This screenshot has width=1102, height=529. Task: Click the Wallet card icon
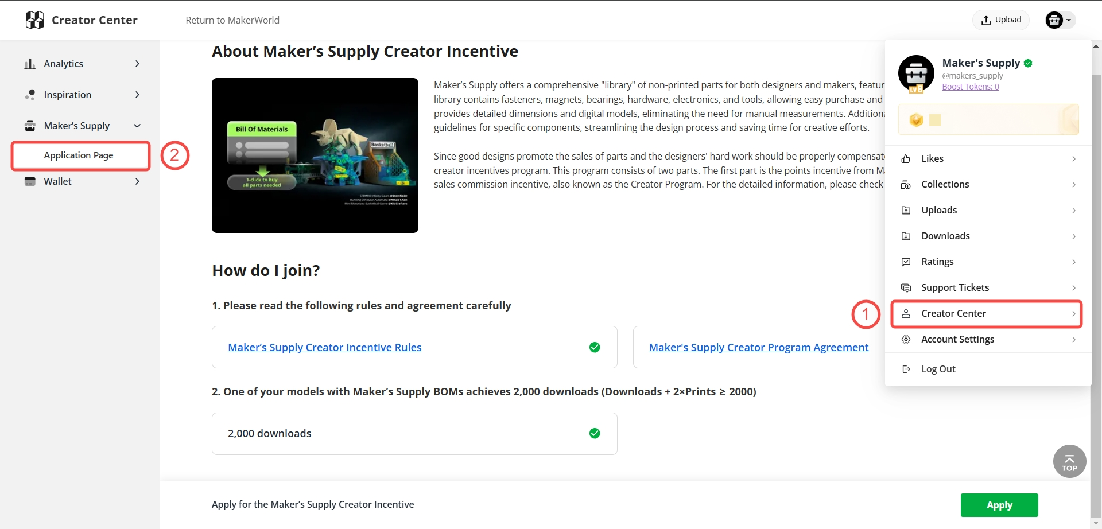pyautogui.click(x=30, y=181)
